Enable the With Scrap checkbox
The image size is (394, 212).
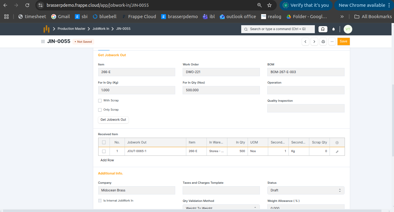click(x=100, y=101)
